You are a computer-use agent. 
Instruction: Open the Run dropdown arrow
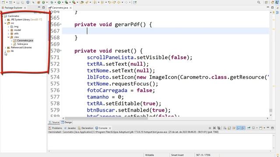tap(62, 2)
